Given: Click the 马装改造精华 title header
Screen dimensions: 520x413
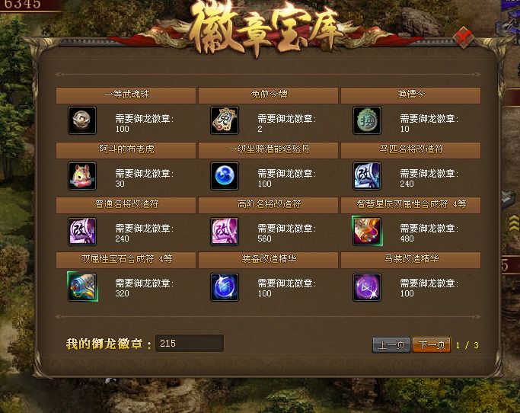Looking at the screenshot, I should pyautogui.click(x=410, y=260).
